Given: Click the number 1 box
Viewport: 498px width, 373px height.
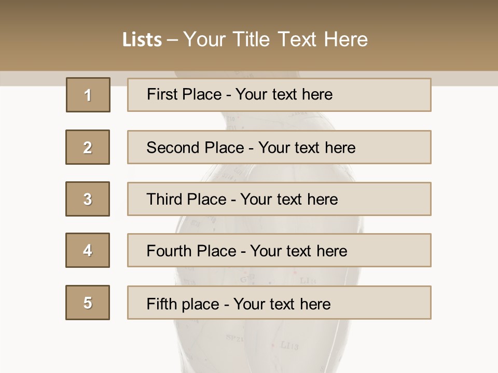Looking at the screenshot, I should 88,95.
